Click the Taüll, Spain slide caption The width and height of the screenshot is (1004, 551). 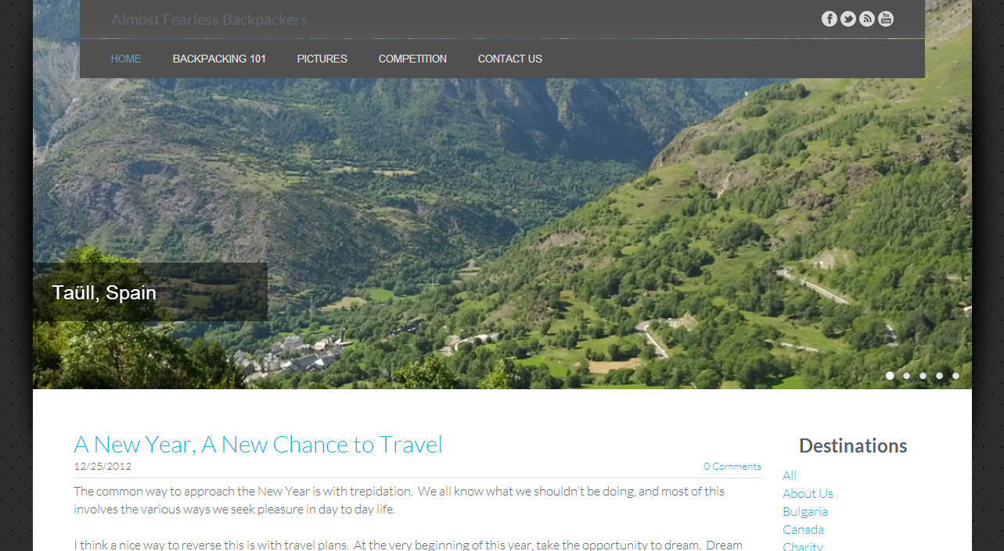pos(104,293)
